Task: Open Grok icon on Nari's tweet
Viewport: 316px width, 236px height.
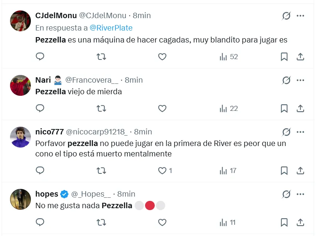Action: click(x=286, y=80)
